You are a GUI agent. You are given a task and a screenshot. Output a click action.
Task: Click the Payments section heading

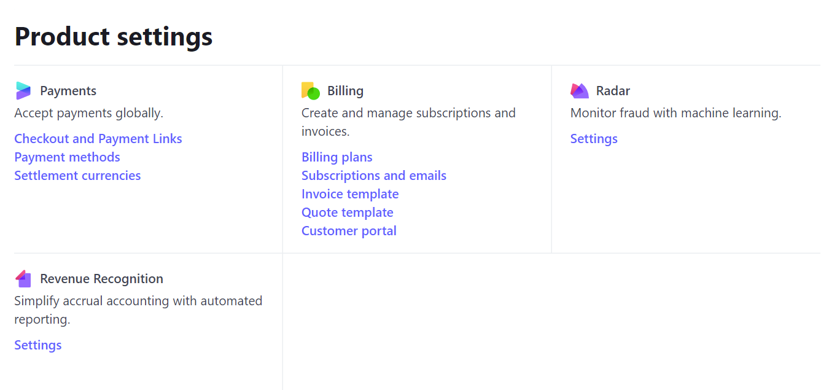[68, 91]
